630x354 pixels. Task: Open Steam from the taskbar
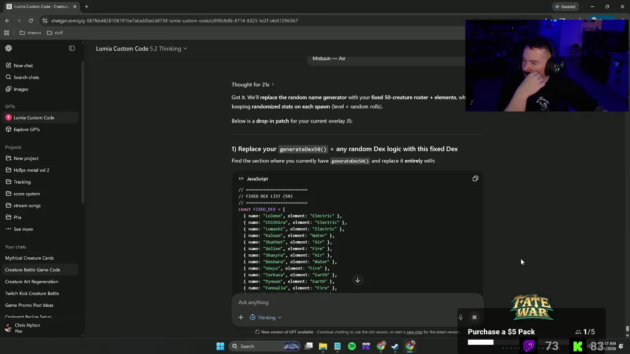[395, 346]
